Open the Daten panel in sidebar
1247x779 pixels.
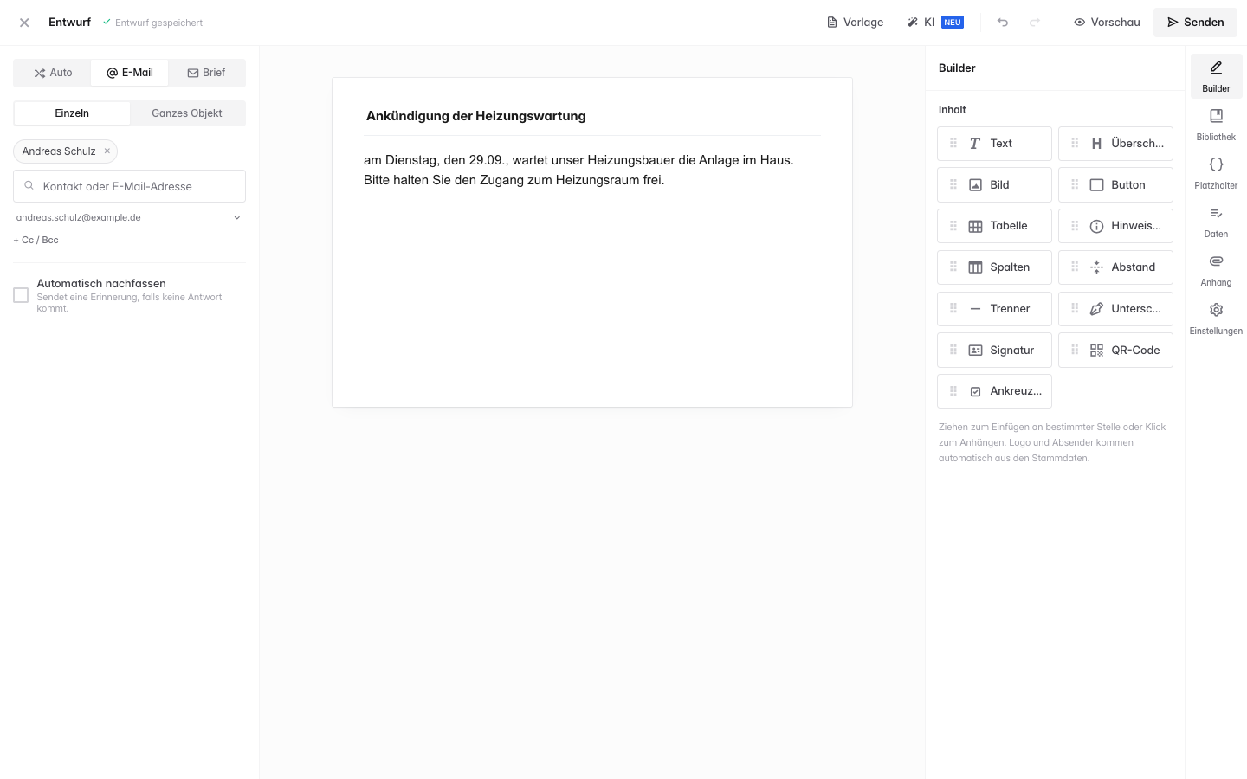1216,222
